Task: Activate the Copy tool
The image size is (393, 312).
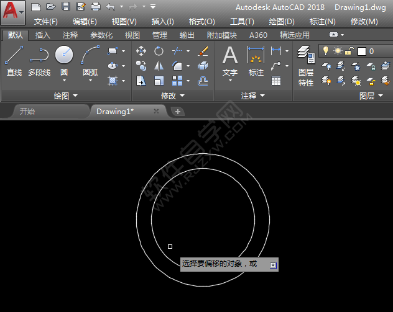Action: [141, 66]
